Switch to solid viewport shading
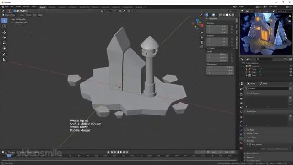 [227, 15]
